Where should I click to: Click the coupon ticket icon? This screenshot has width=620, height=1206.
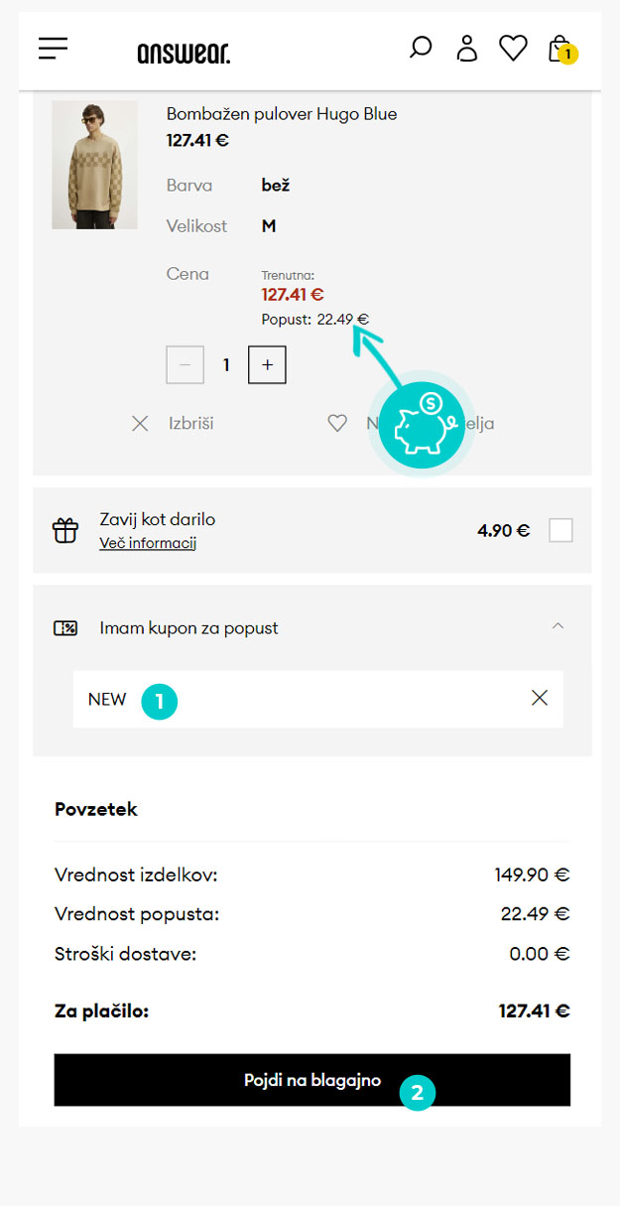click(x=65, y=628)
